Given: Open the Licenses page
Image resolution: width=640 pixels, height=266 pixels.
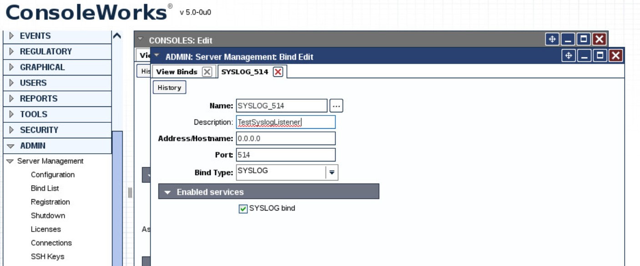Looking at the screenshot, I should [46, 229].
